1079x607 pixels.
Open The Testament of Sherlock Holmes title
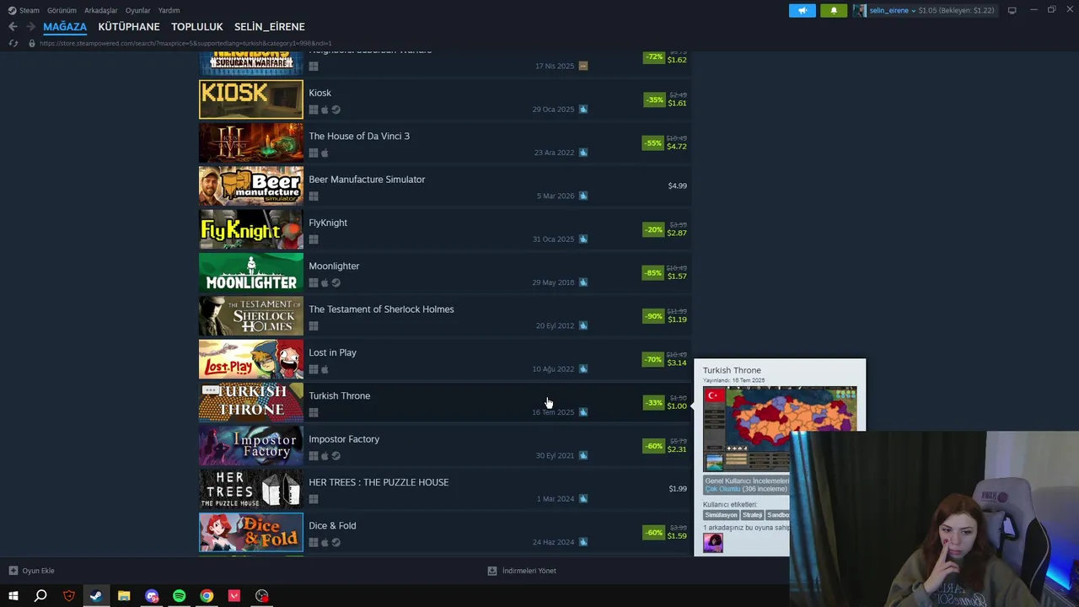tap(381, 309)
